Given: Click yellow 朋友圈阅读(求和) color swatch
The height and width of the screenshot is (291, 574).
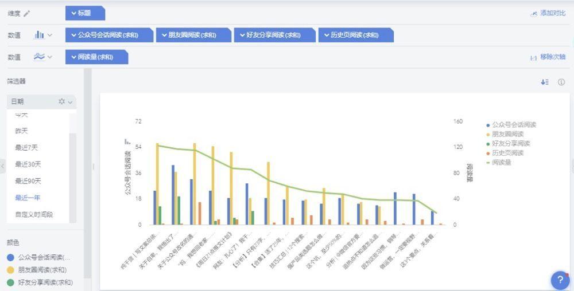Looking at the screenshot, I should (x=10, y=270).
